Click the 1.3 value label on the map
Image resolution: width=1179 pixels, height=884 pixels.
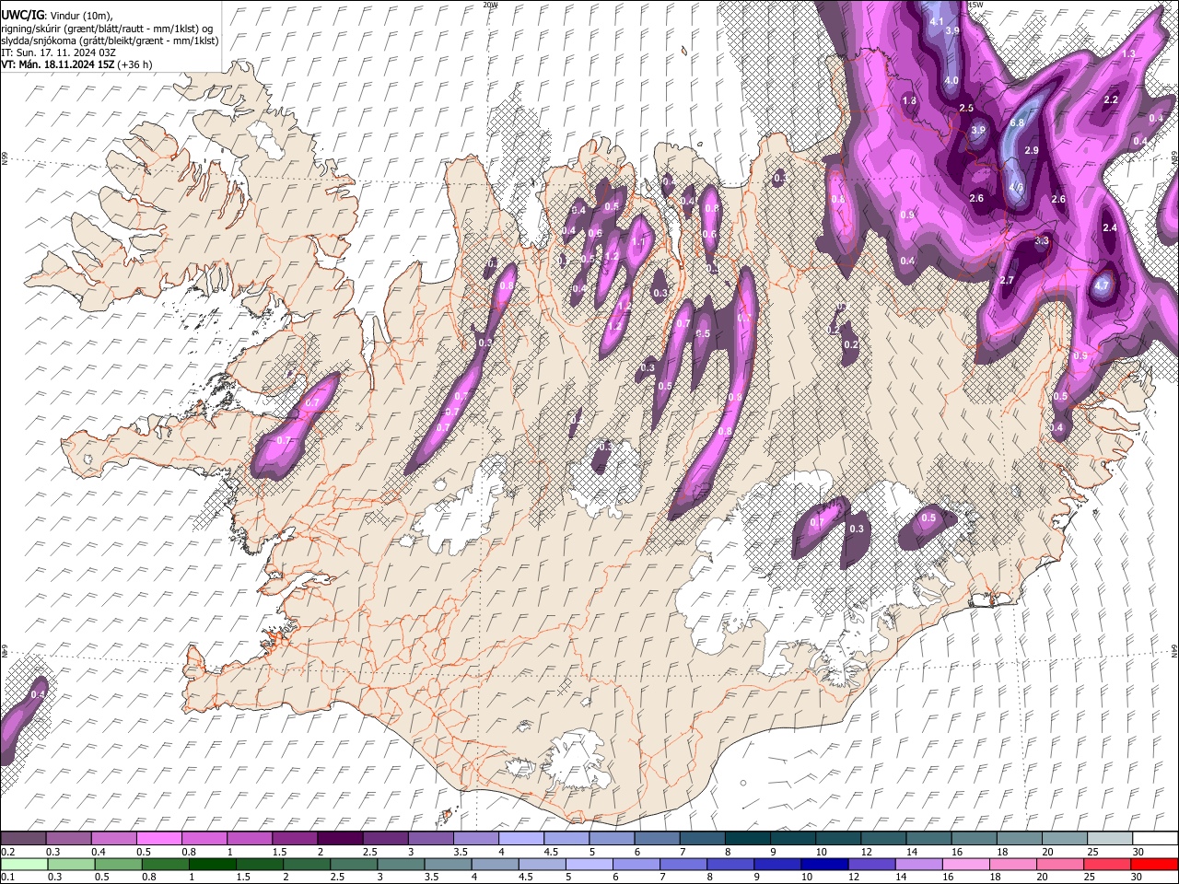tap(1129, 54)
